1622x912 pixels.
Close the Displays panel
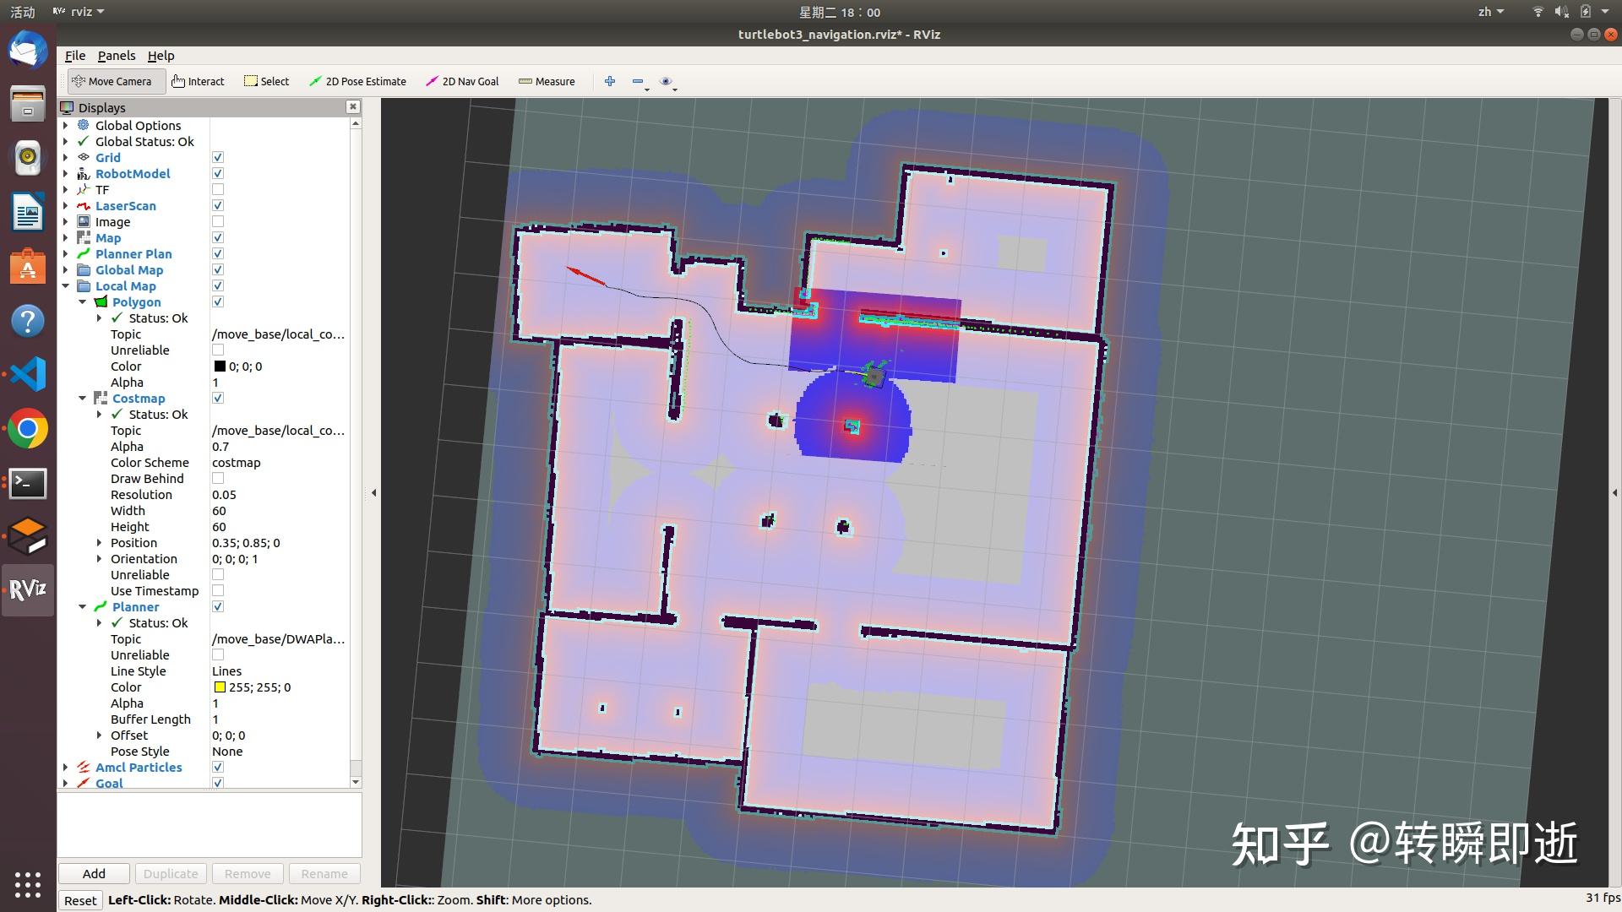[353, 106]
